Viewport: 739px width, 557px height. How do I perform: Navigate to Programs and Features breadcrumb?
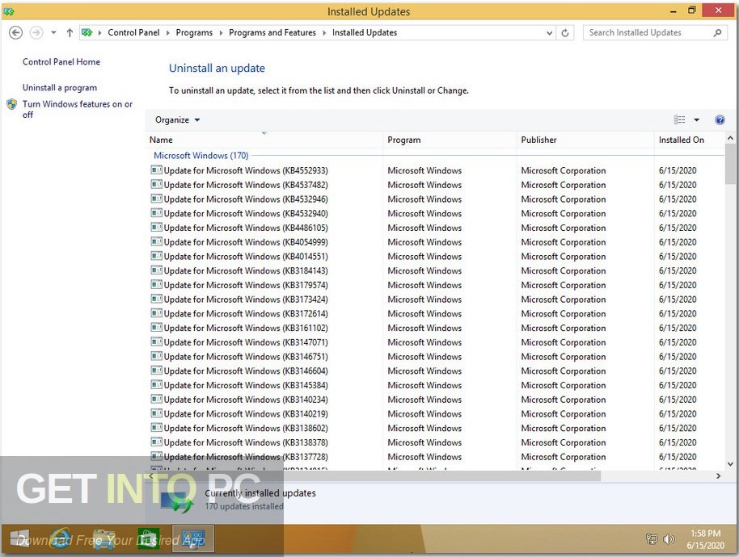[272, 32]
